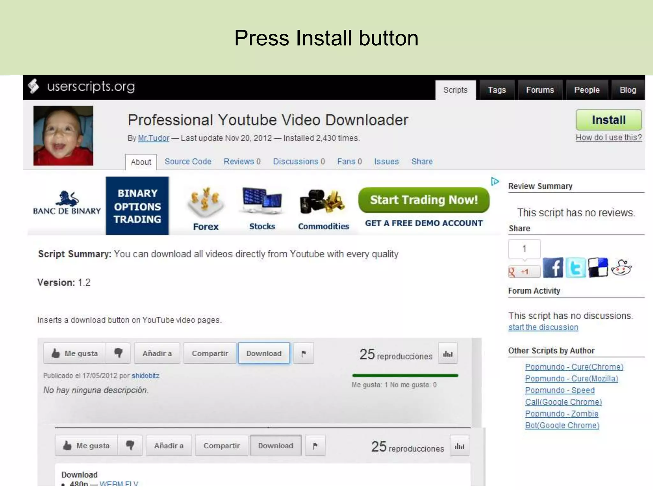Open Popmundo - Cure(Chrome) script link
The height and width of the screenshot is (490, 653).
point(574,367)
